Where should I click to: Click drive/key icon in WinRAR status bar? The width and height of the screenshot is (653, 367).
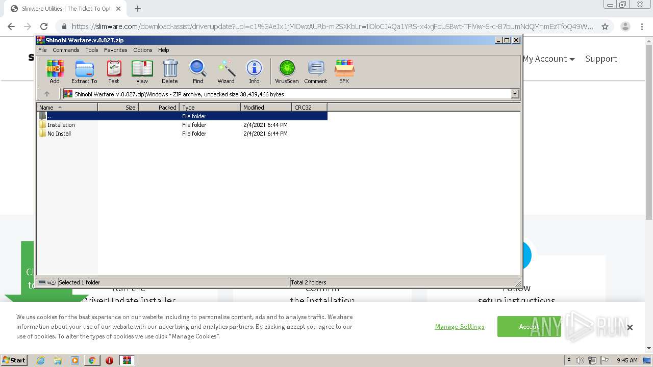pyautogui.click(x=47, y=282)
